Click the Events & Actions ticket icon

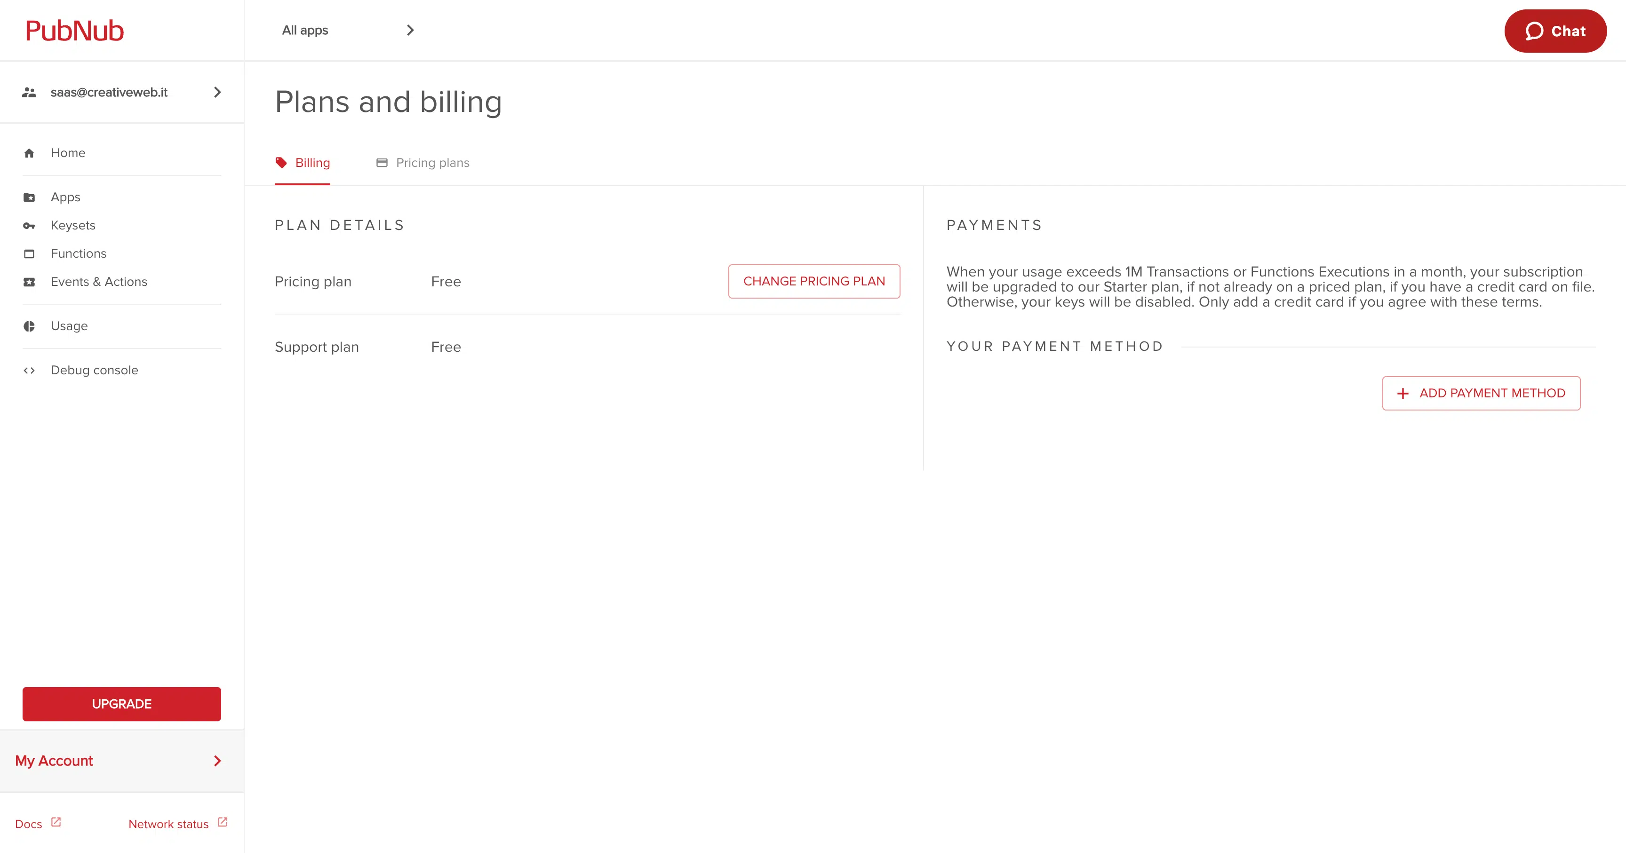click(29, 282)
